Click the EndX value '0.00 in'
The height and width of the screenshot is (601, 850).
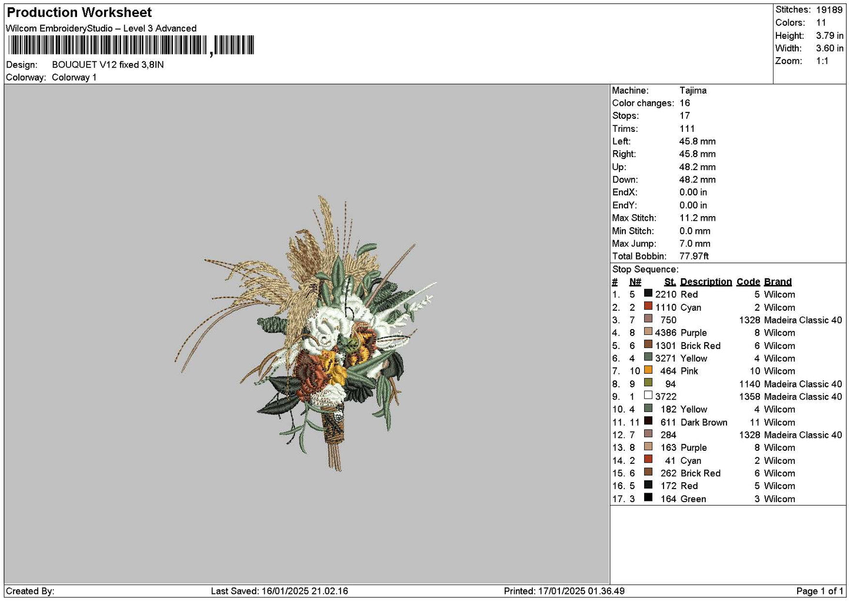point(694,192)
